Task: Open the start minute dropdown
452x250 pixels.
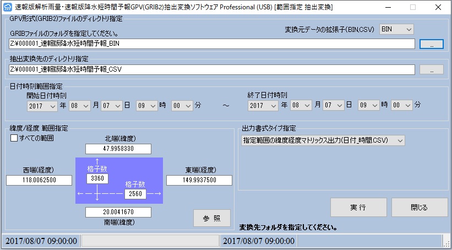Action: coord(182,106)
